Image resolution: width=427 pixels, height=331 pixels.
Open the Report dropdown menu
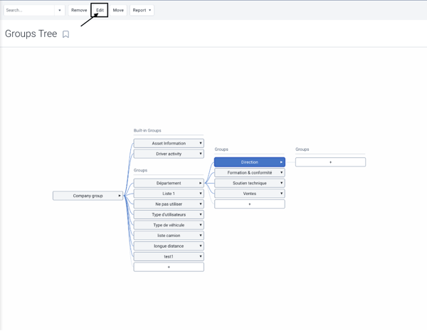(x=142, y=10)
